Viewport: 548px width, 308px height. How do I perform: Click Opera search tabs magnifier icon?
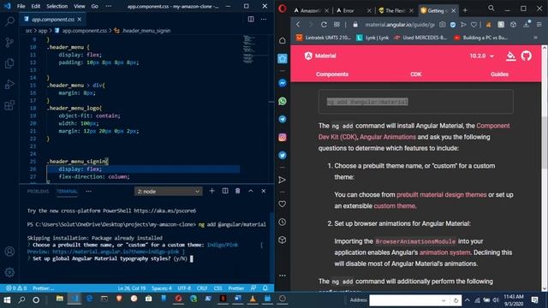point(491,8)
